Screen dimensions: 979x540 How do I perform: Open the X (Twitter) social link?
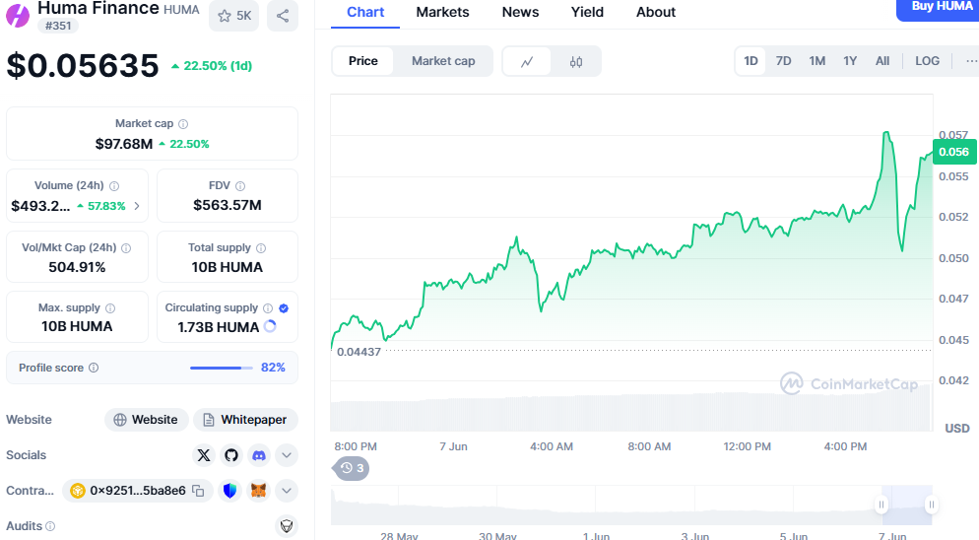204,455
